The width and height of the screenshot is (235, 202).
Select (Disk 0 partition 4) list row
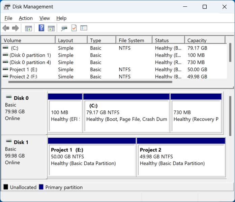114,62
